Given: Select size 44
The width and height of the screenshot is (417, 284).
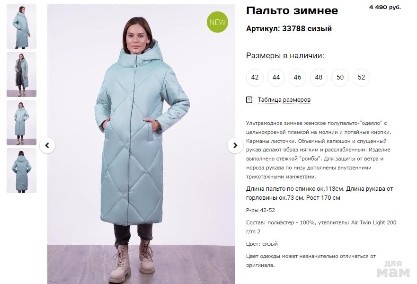Looking at the screenshot, I should click(276, 77).
